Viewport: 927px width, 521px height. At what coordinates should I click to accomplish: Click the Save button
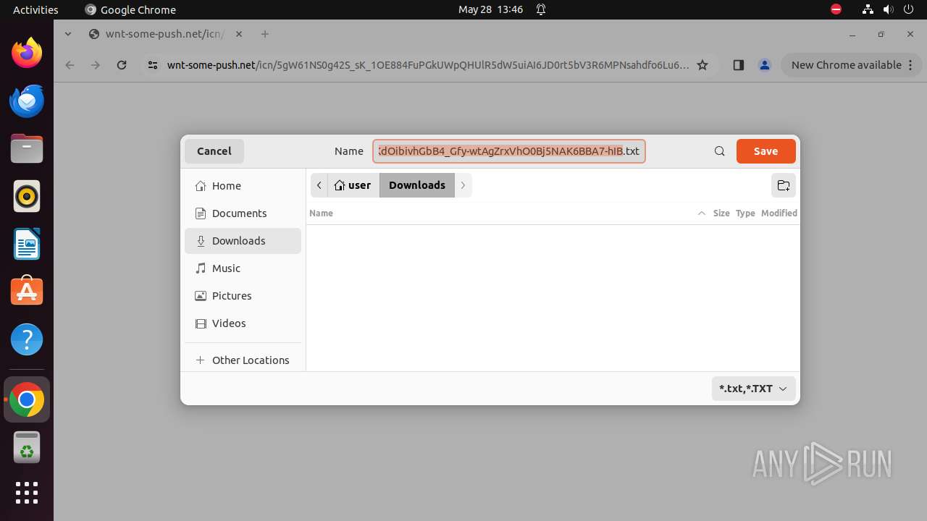pyautogui.click(x=765, y=151)
